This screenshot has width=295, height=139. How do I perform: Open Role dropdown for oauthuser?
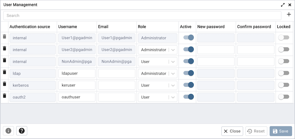click(173, 97)
